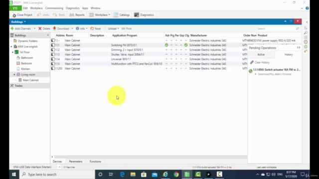
Task: Select the Bedroom room in tree
Action: click(26, 63)
